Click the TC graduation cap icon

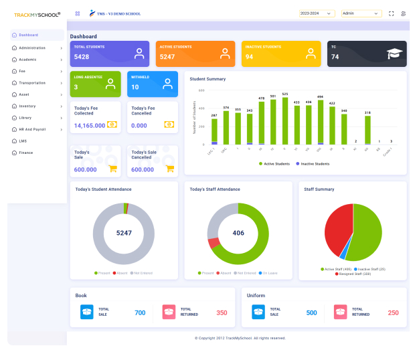[x=394, y=54]
